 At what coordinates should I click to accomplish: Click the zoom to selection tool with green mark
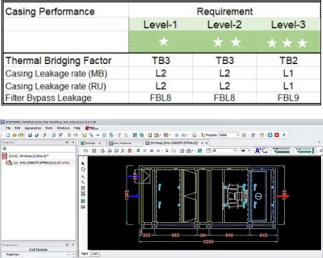[83, 194]
